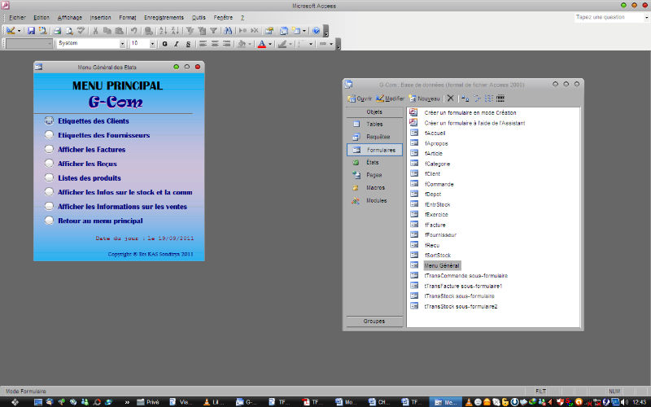This screenshot has width=651, height=407.
Task: Click the Delete X icon in database window
Action: point(450,98)
